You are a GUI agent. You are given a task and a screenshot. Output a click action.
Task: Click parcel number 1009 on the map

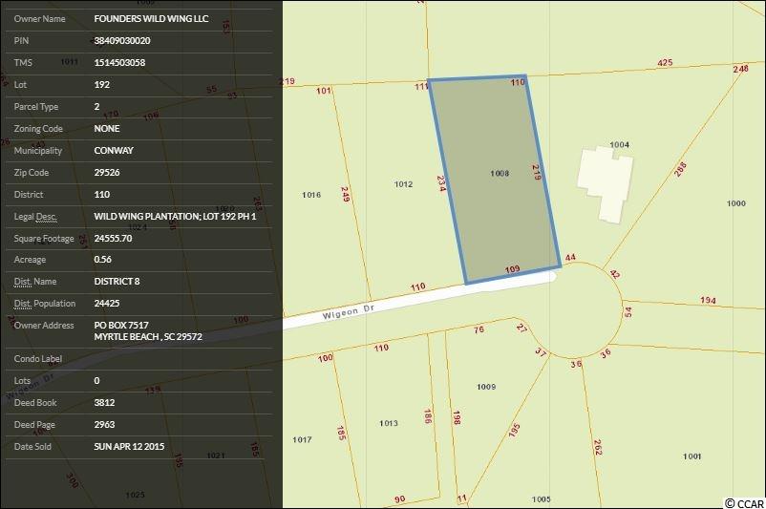coord(486,387)
